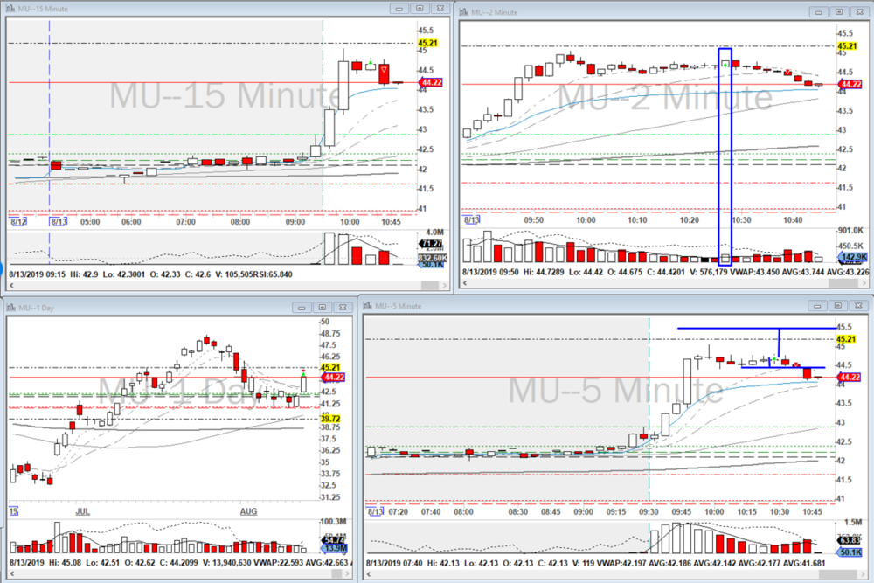874x583 pixels.
Task: Click the 8/13 date link on 5 Minute chart
Action: [x=375, y=510]
